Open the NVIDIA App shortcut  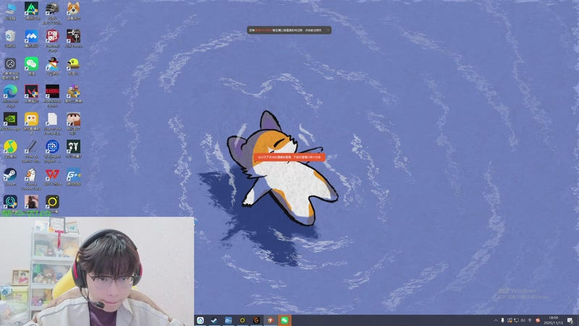10,121
